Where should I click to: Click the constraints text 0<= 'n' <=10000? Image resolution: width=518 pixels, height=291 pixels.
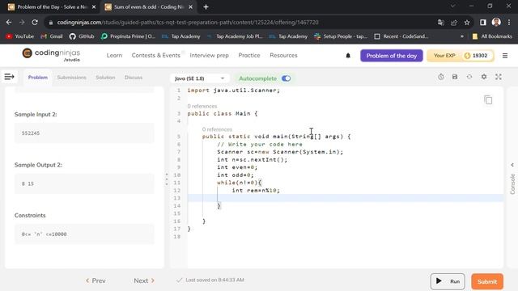[44, 234]
